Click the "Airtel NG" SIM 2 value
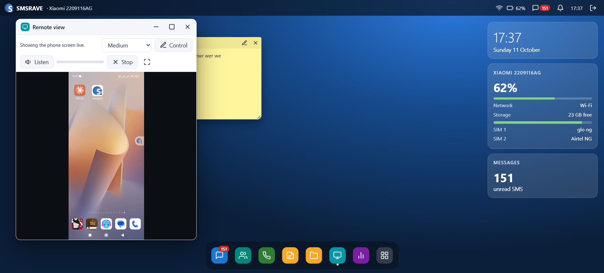The width and height of the screenshot is (604, 273). [x=581, y=139]
